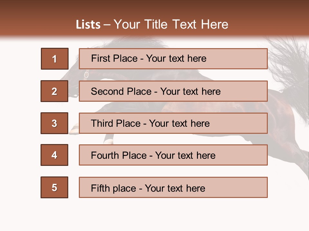The image size is (309, 231).
Task: Click 'Your text here' in Fifth bar
Action: coord(175,188)
